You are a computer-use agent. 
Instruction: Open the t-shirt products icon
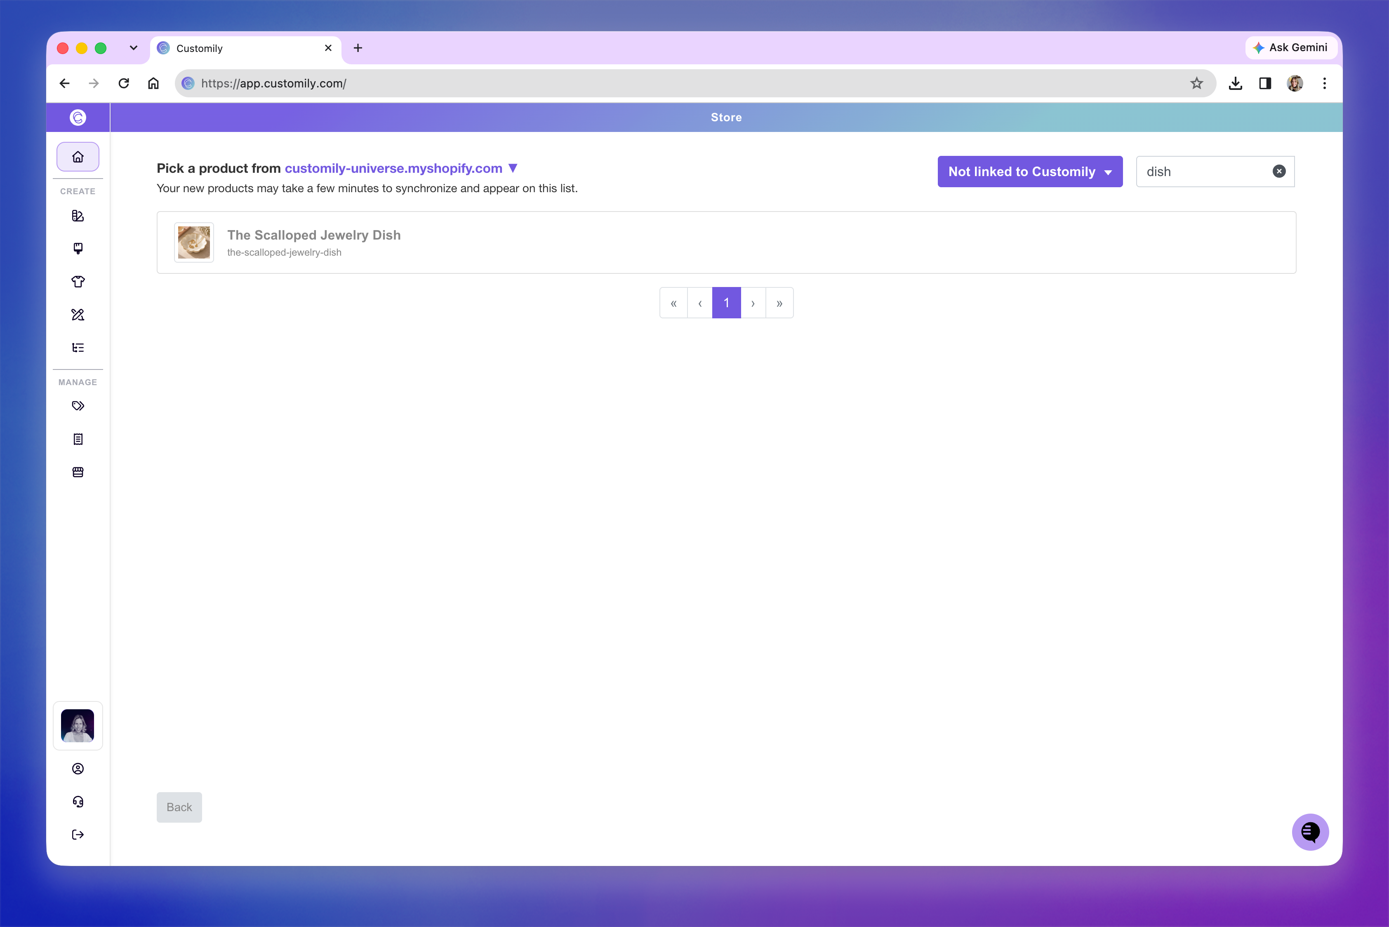[78, 281]
